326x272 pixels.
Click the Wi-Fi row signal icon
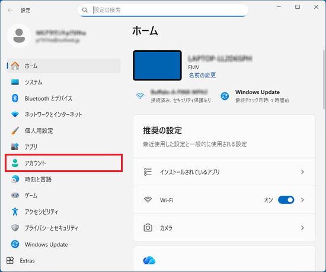coord(148,200)
